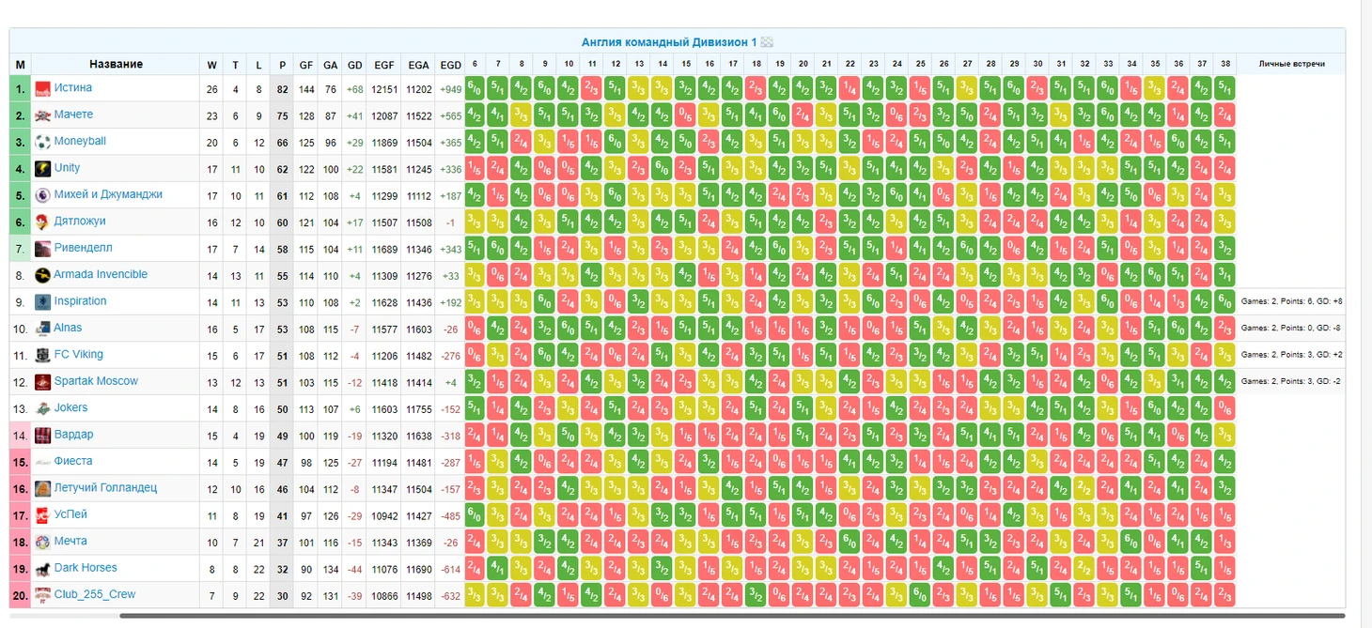The image size is (1372, 628).
Task: Click the Jokers team logo
Action: click(42, 408)
